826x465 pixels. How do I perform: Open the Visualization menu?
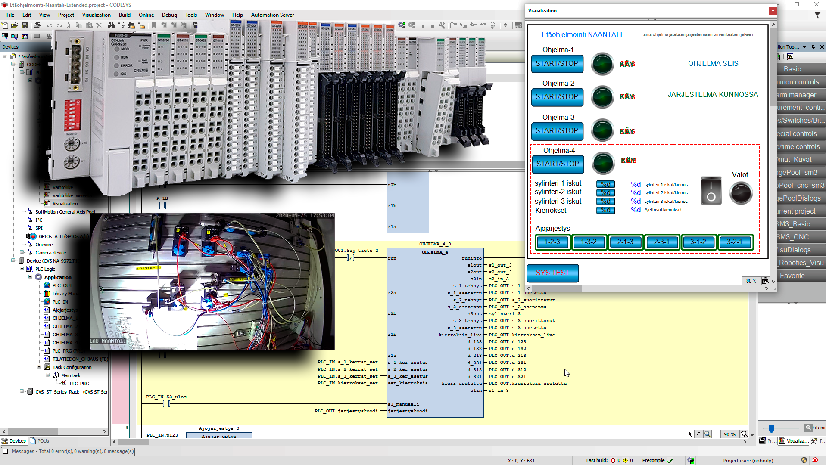coord(97,15)
